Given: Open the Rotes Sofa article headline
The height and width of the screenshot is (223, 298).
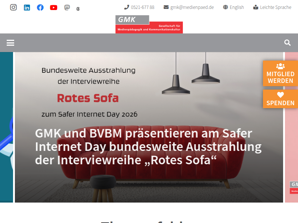Looking at the screenshot, I should coord(148,146).
